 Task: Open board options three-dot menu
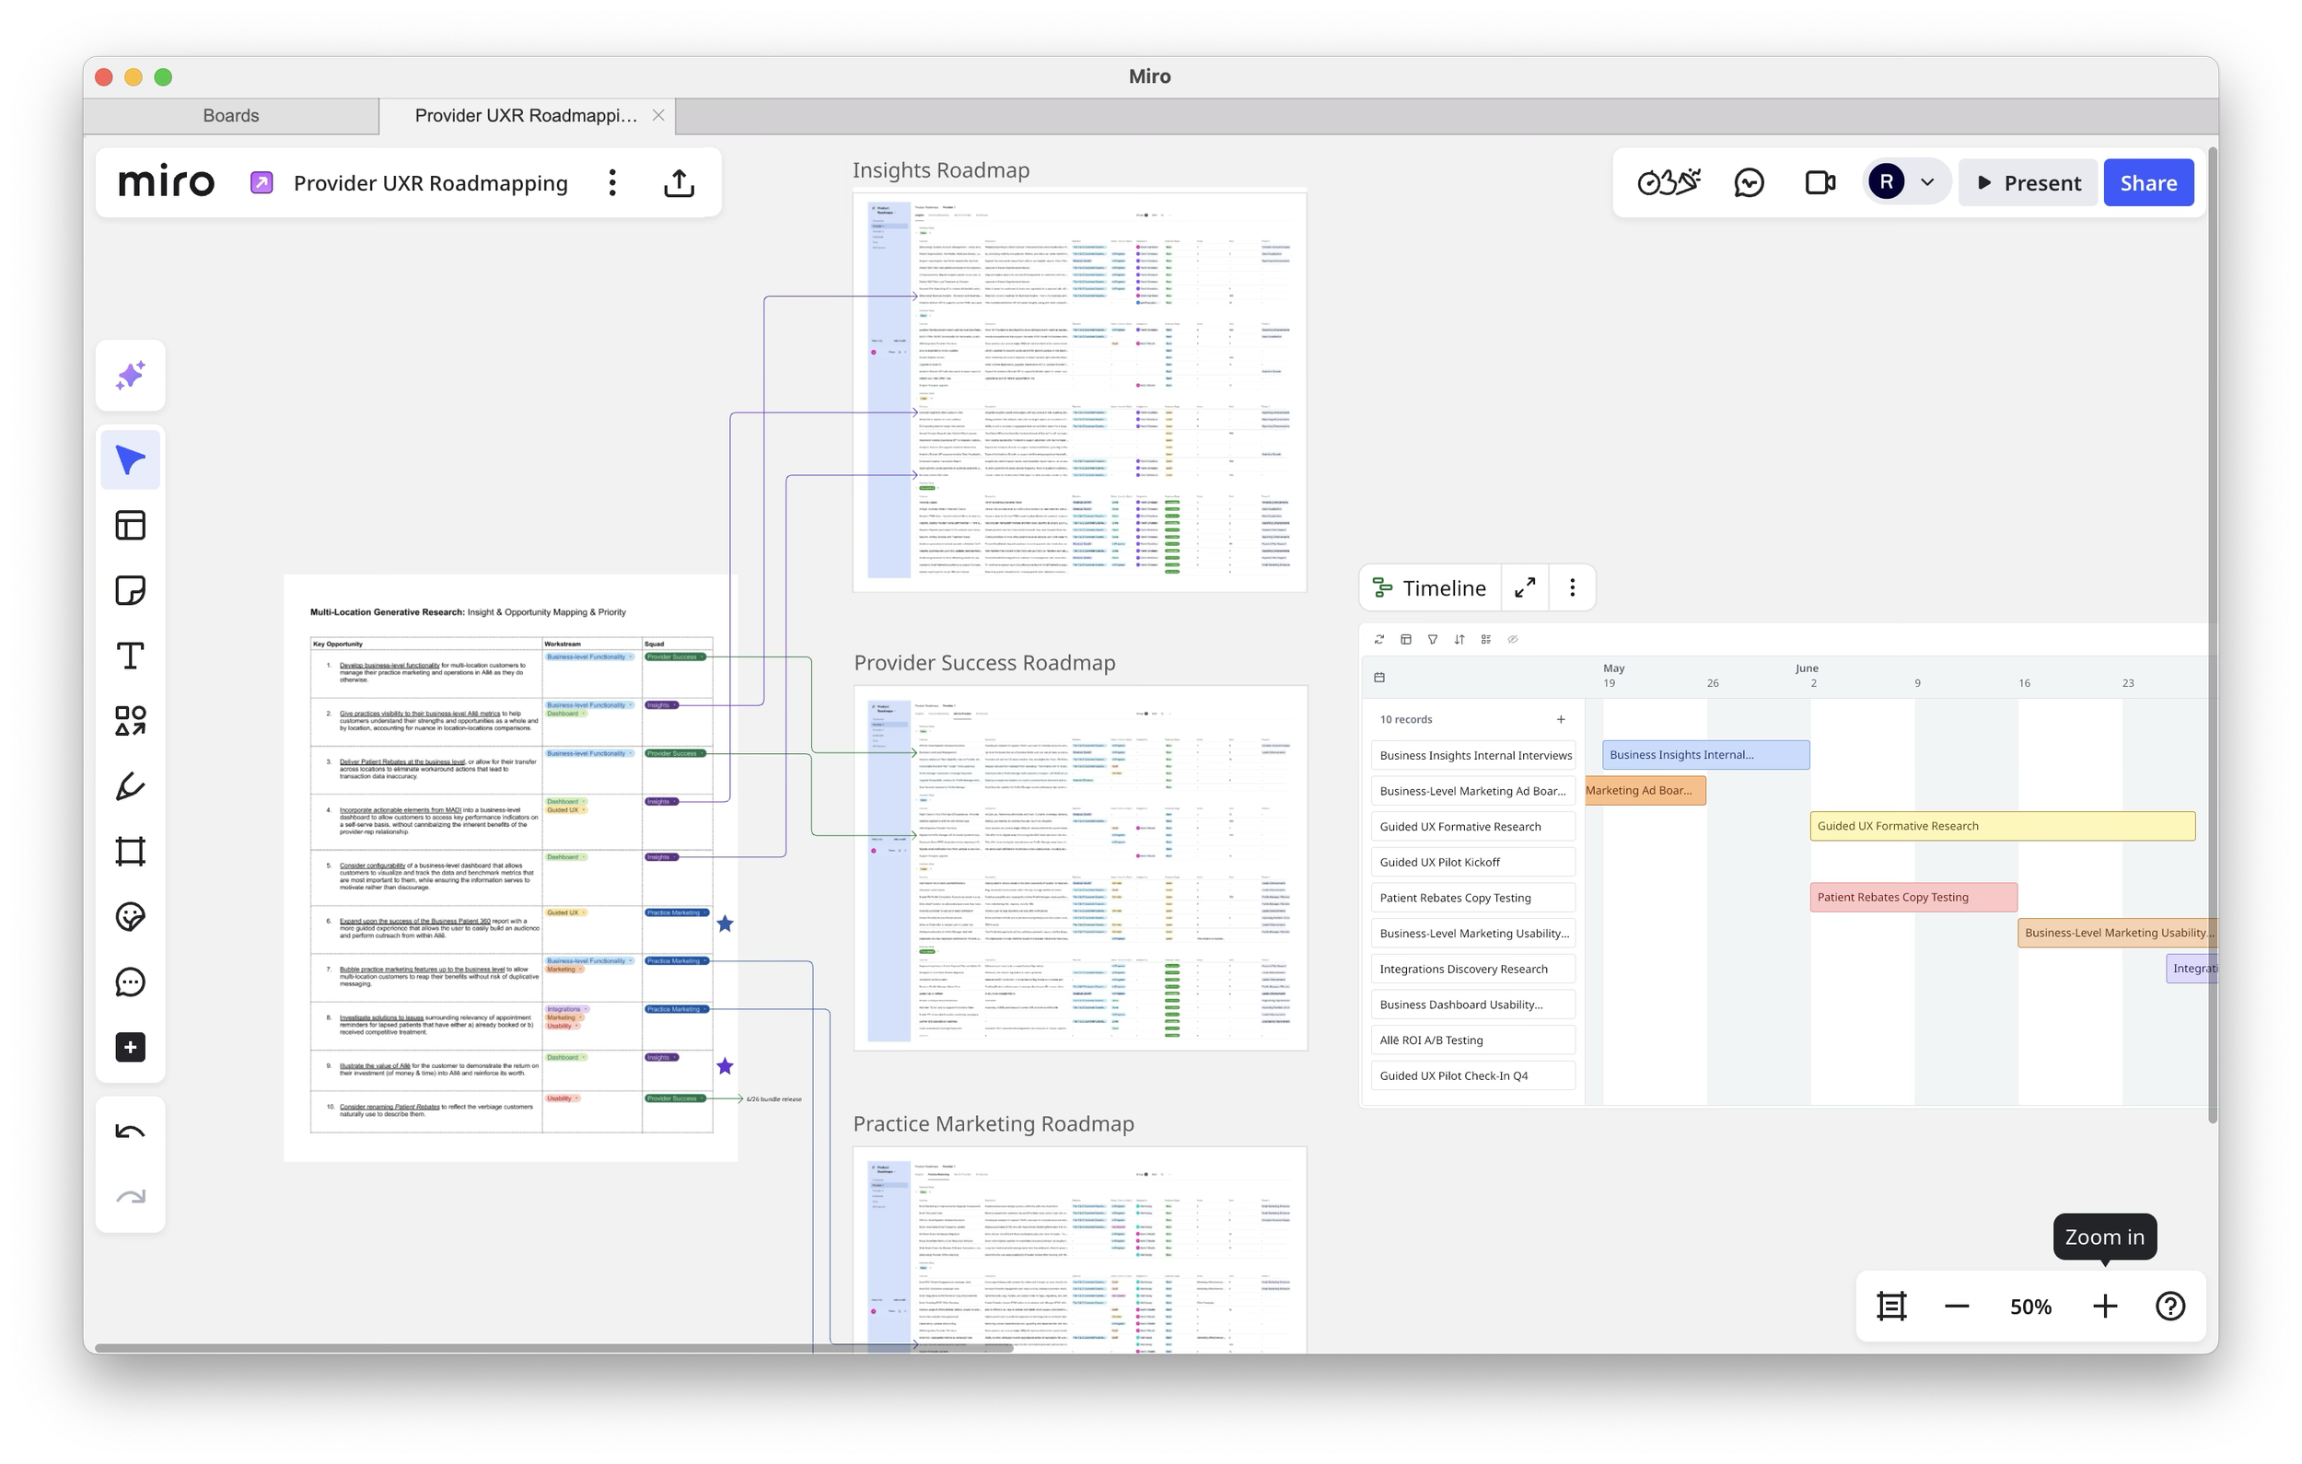[x=612, y=182]
